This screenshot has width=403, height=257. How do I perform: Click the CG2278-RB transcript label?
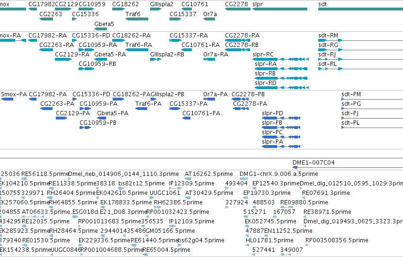(x=242, y=45)
